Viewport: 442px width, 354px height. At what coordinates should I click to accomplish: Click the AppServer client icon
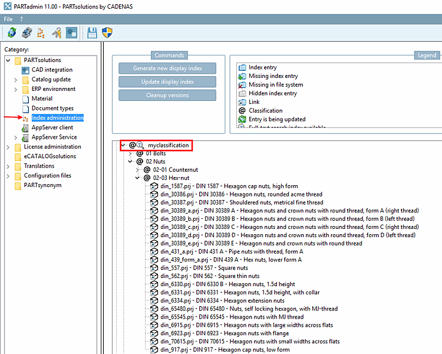pyautogui.click(x=25, y=128)
